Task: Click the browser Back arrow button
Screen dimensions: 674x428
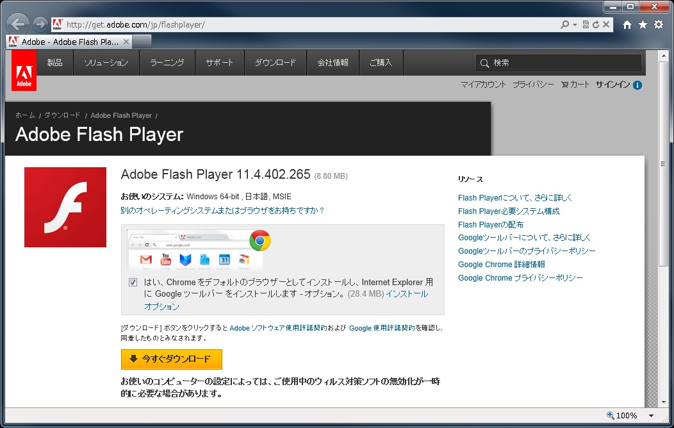Action: point(18,24)
